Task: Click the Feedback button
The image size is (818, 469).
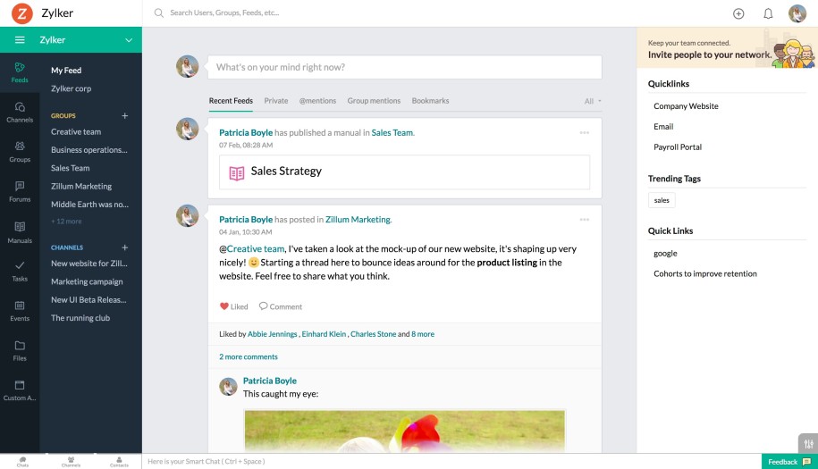Action: click(789, 462)
